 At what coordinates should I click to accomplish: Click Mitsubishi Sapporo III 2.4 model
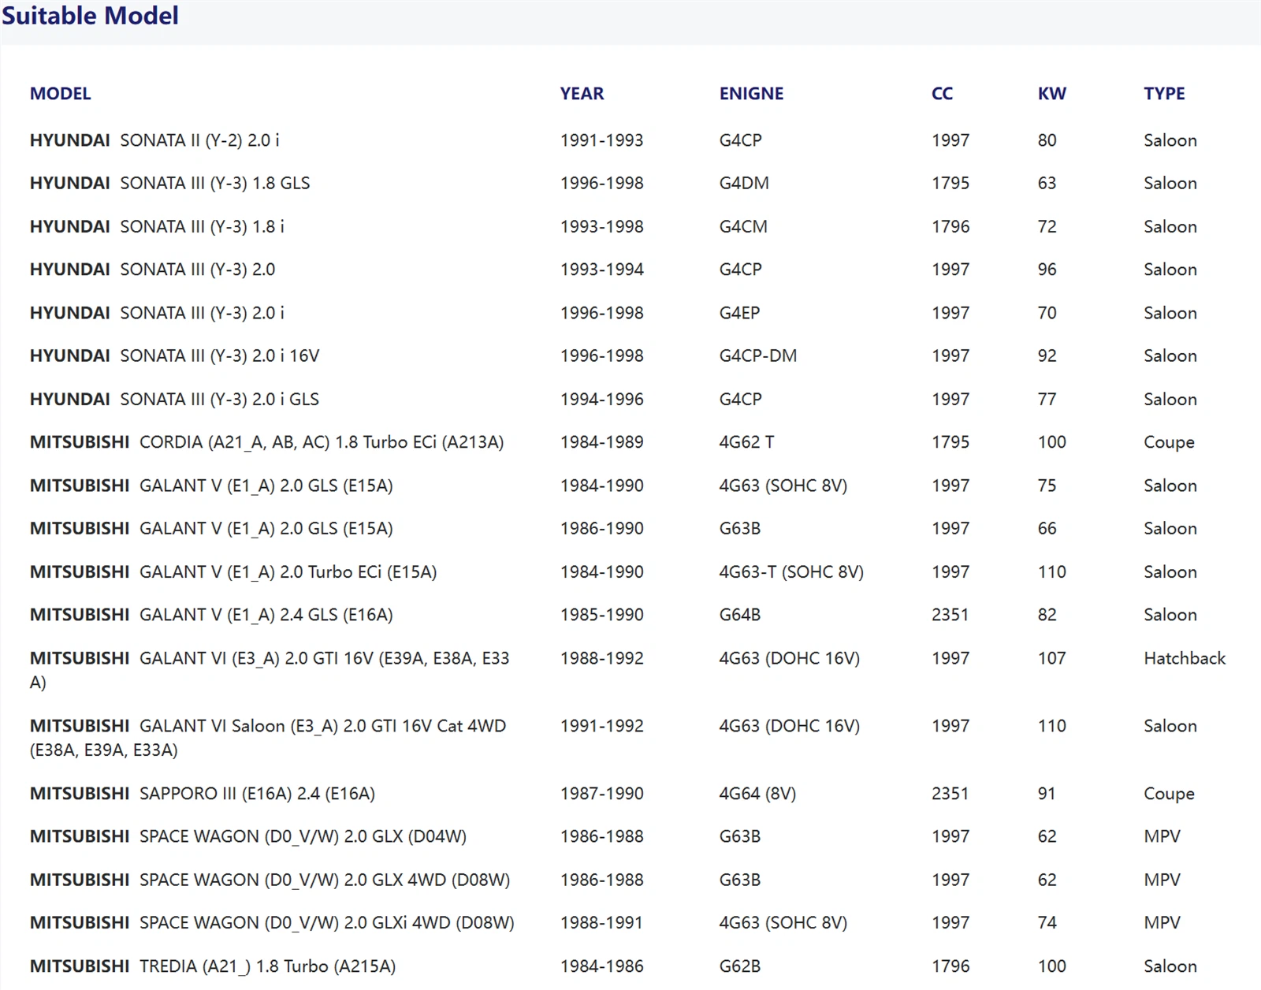(202, 794)
